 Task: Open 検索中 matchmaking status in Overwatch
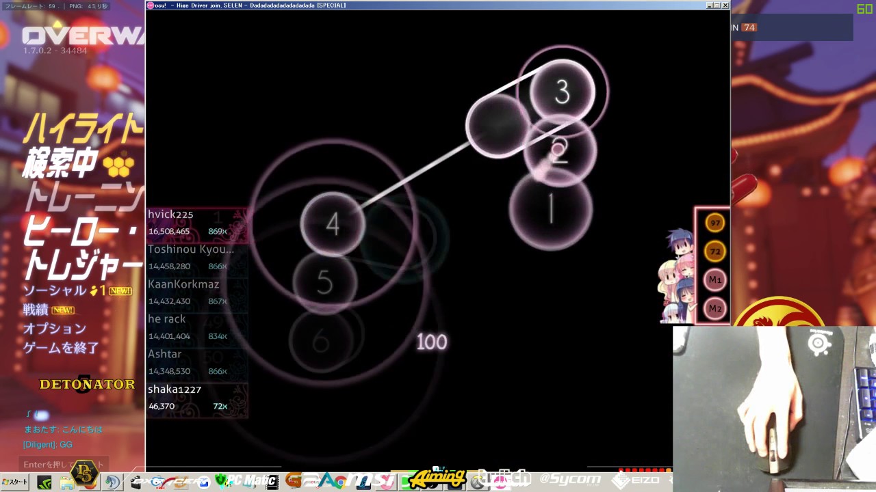click(x=60, y=163)
